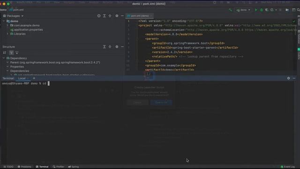
Task: Open the TODO tool window
Action: coord(8,167)
